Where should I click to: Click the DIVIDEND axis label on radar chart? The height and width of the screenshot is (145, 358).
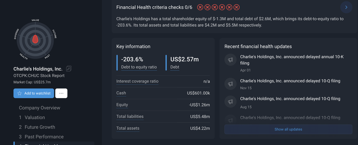(x=16, y=34)
